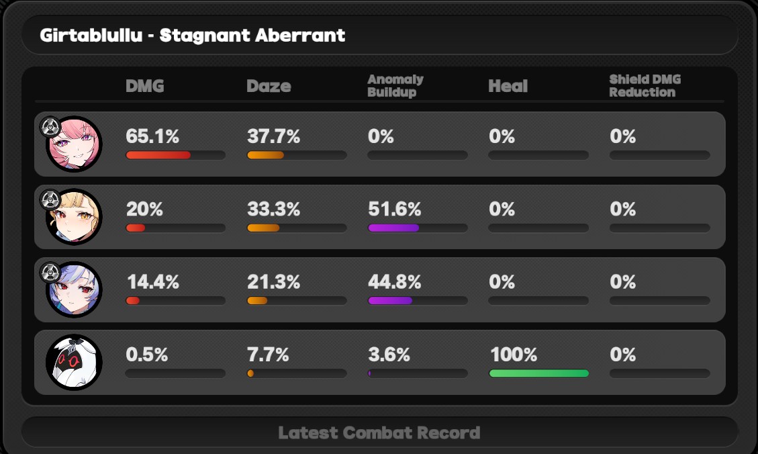This screenshot has height=454, width=758.
Task: Click the purple 44.8% Anomaly Buildup bar
Action: (418, 301)
